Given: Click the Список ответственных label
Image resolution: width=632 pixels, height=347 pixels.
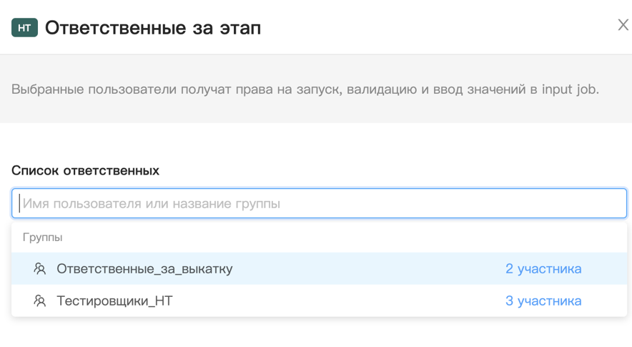Looking at the screenshot, I should 85,170.
